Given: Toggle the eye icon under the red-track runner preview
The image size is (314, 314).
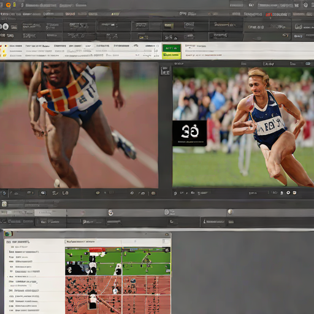Looking at the screenshot, I should pos(43,193).
